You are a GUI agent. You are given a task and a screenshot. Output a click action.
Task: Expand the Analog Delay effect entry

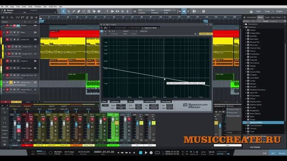(x=246, y=33)
